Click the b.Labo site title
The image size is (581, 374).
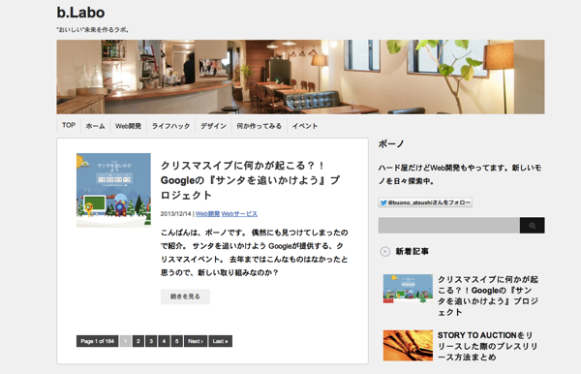click(x=80, y=13)
